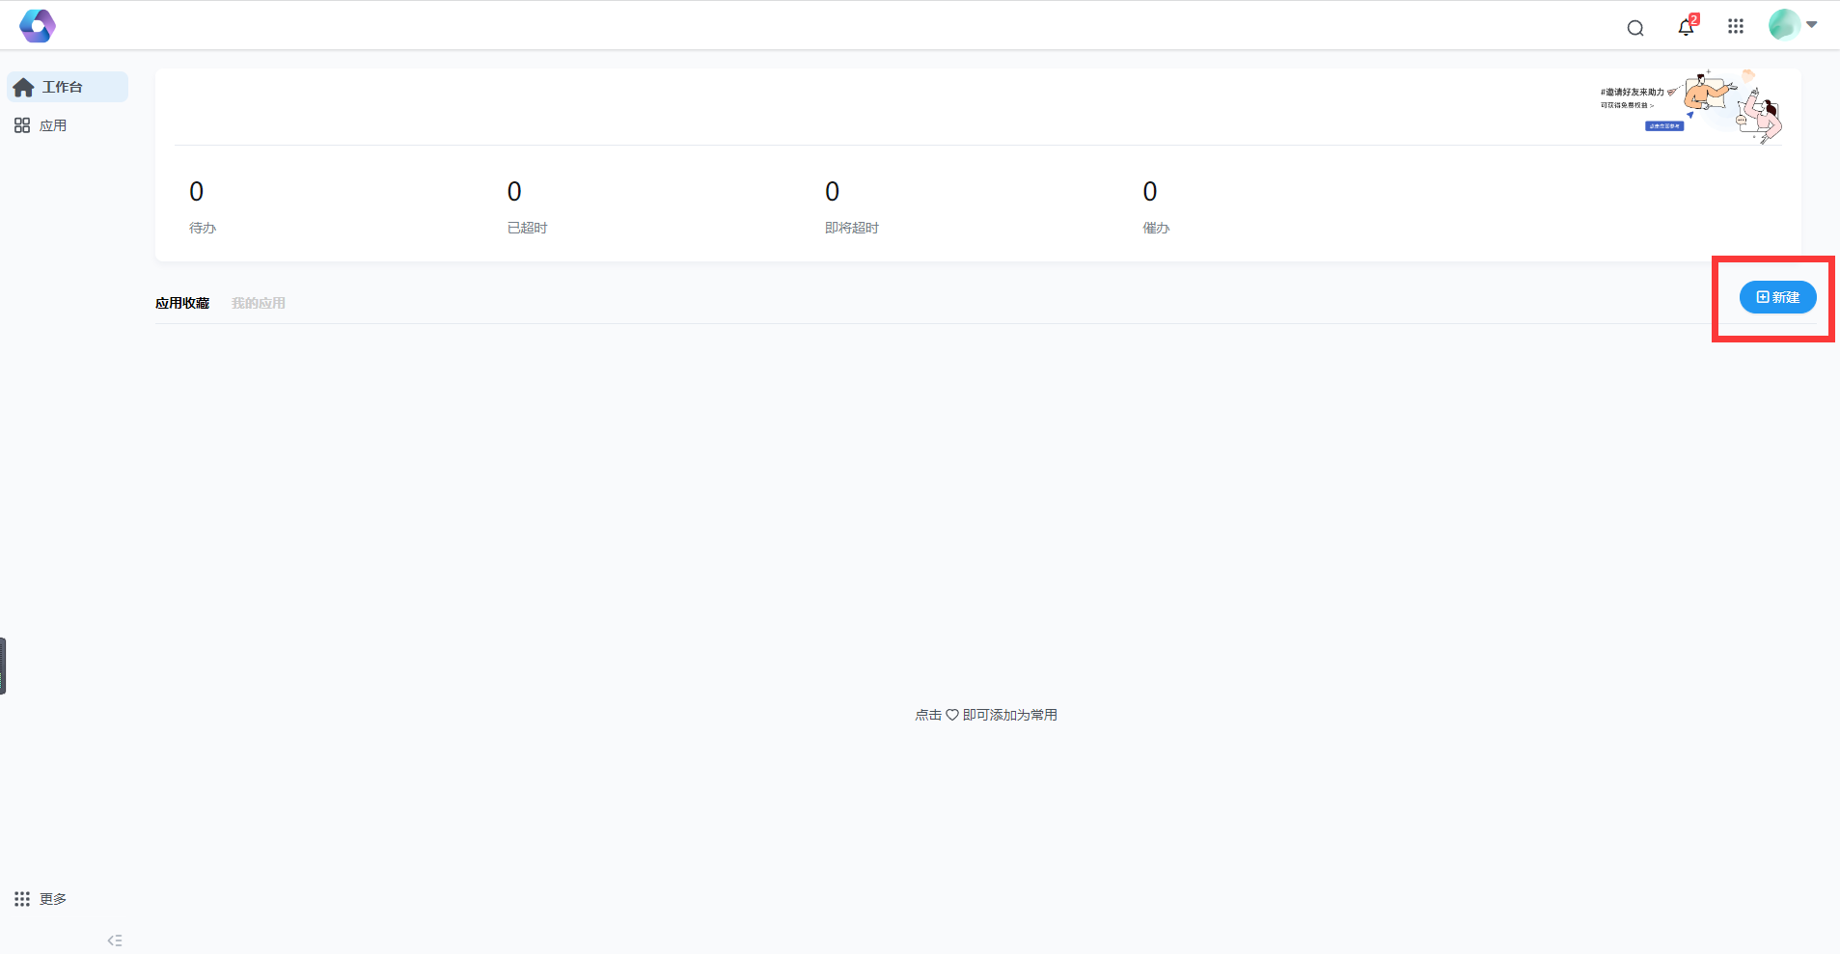Open the 已超时 count
The width and height of the screenshot is (1840, 954).
coord(514,192)
